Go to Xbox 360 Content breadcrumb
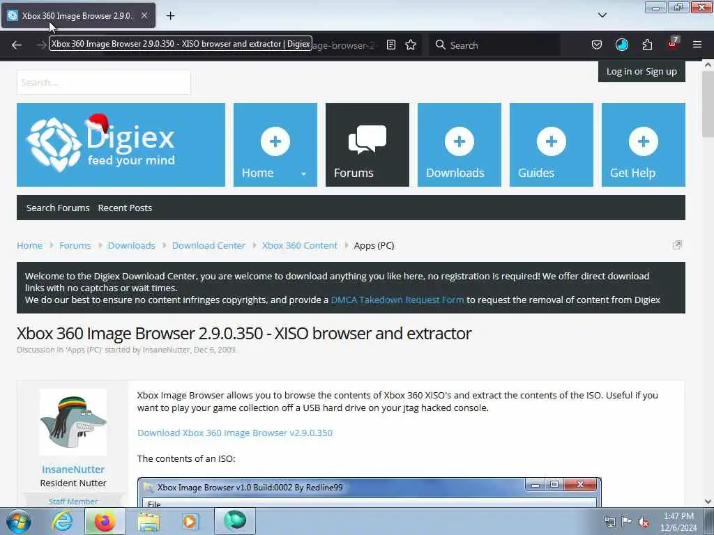The image size is (714, 535). tap(300, 246)
